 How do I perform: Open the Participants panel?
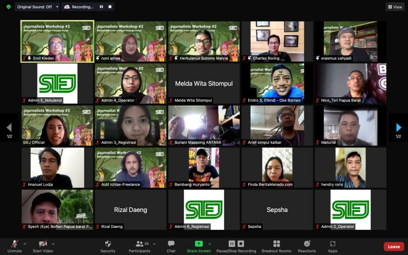(139, 246)
